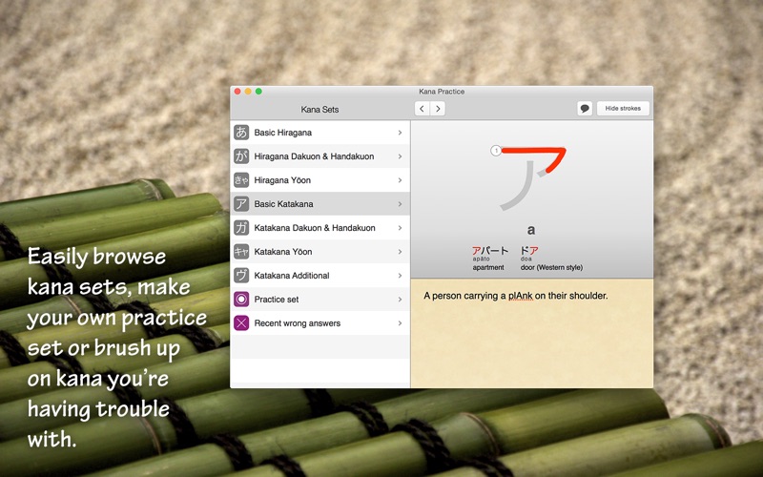The width and height of the screenshot is (763, 477).
Task: Select Hiragana Dakuon & Handakuon set
Action: pos(314,156)
